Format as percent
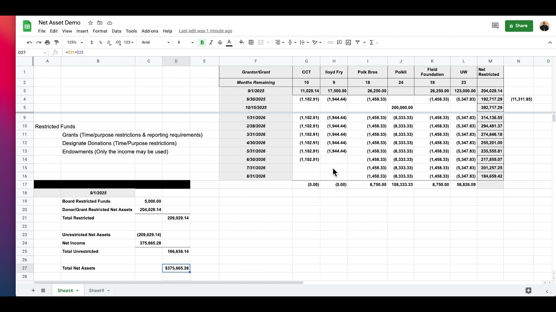Image resolution: width=556 pixels, height=312 pixels. point(100,42)
